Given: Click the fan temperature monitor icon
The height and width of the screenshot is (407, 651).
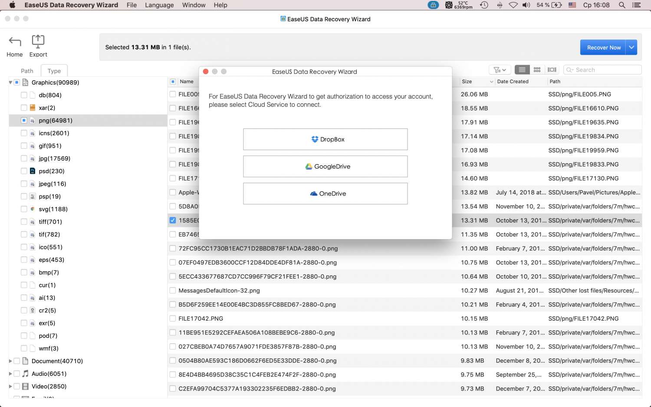Looking at the screenshot, I should pyautogui.click(x=449, y=5).
